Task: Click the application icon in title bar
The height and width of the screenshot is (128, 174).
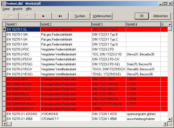Action: [3, 3]
